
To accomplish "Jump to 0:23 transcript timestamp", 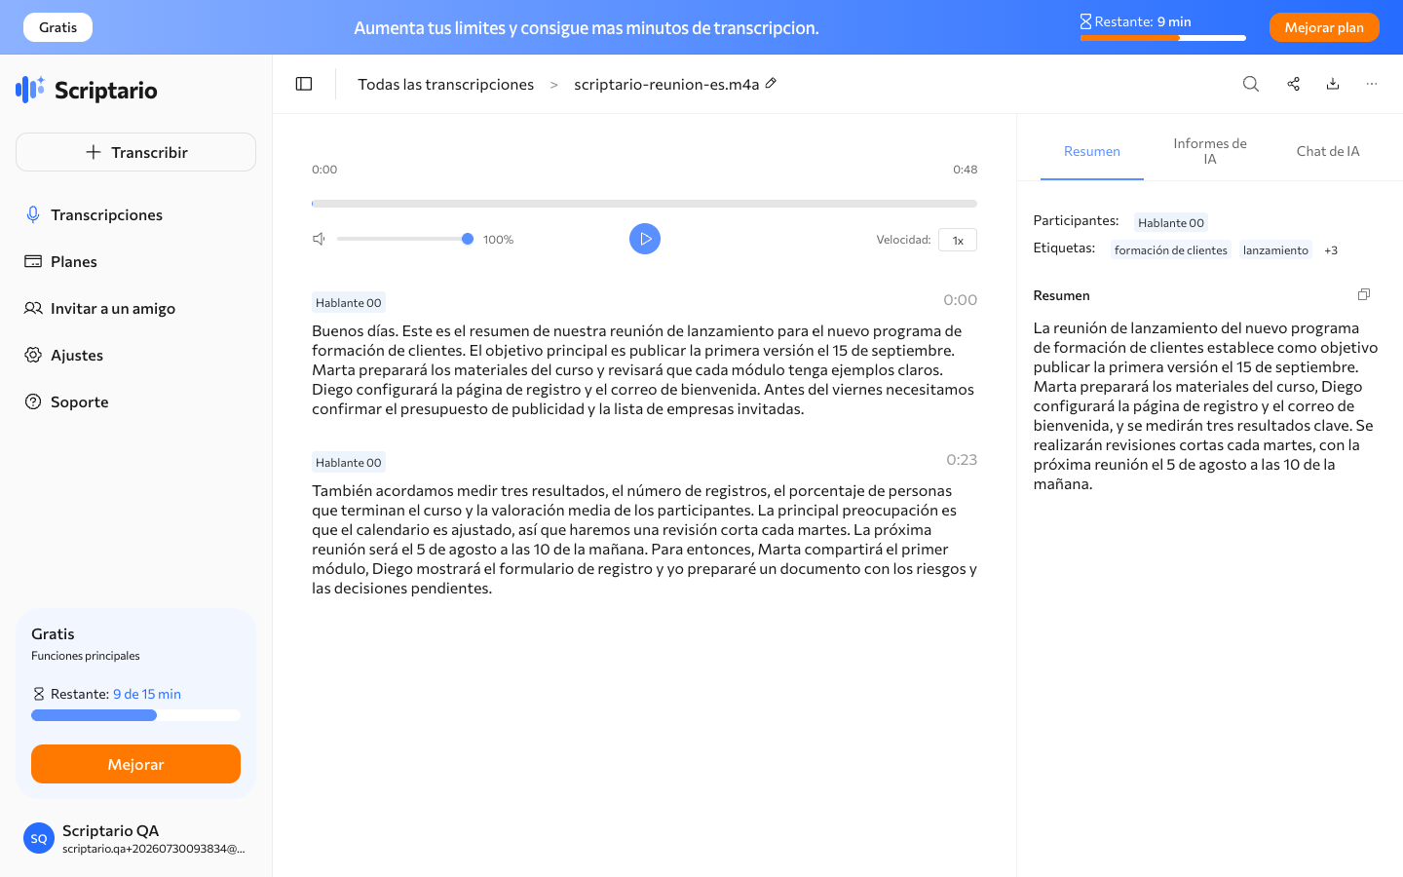I will point(962,460).
